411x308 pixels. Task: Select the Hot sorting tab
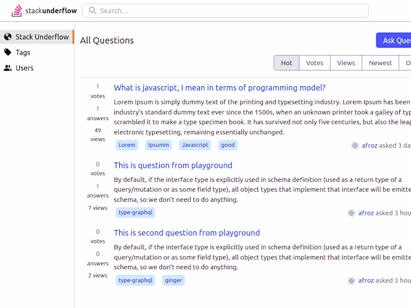[287, 63]
